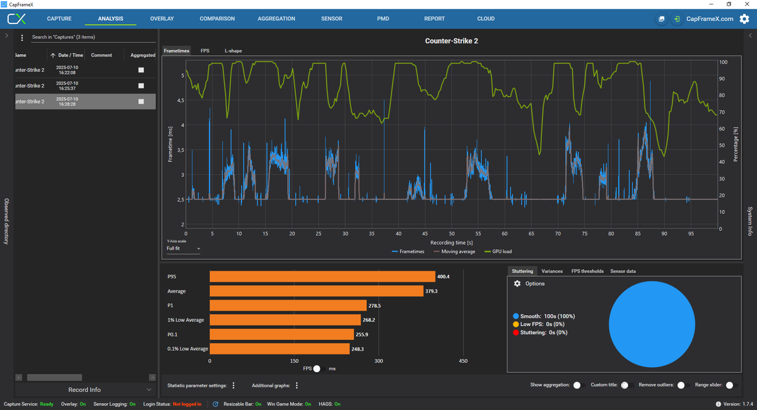Open the CapFrameX.com link
Viewport: 757px width, 410px height.
click(710, 19)
